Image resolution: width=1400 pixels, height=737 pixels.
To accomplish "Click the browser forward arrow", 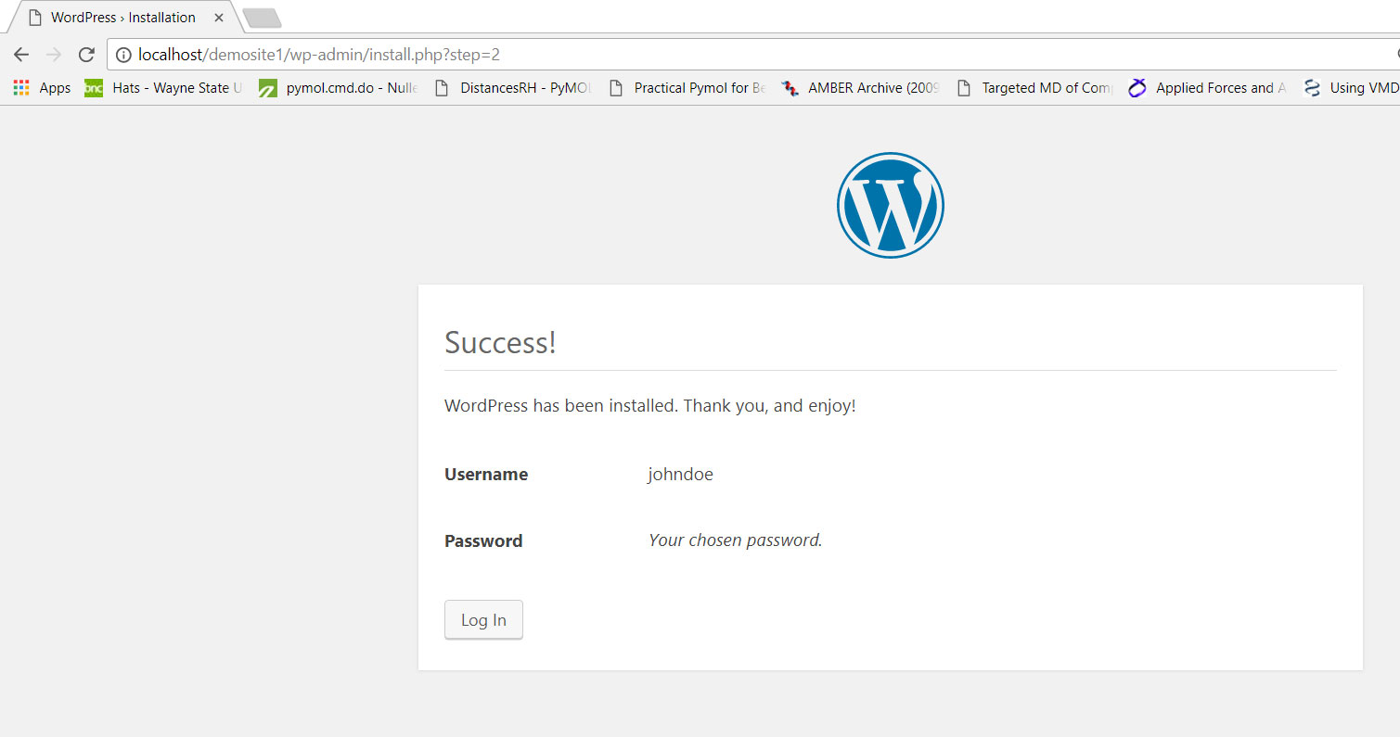I will [x=54, y=55].
